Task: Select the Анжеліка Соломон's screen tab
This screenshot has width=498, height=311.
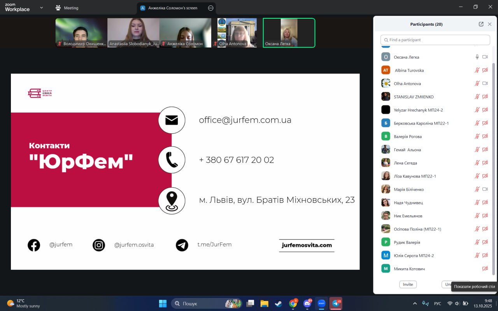Action: 173,8
